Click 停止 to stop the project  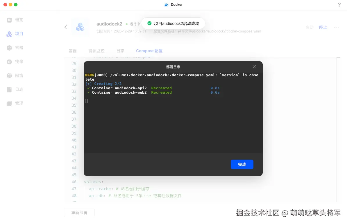pos(323,27)
